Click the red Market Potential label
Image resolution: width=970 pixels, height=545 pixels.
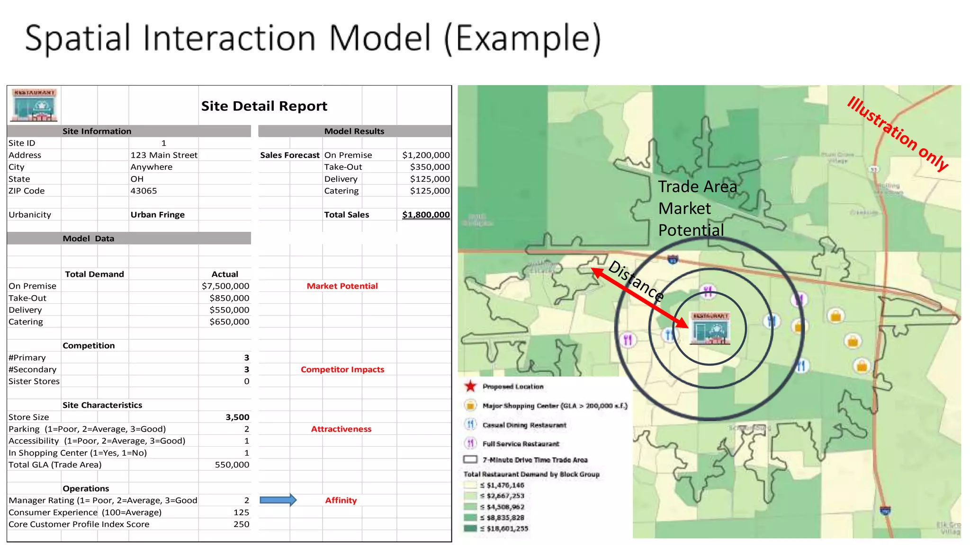point(342,286)
